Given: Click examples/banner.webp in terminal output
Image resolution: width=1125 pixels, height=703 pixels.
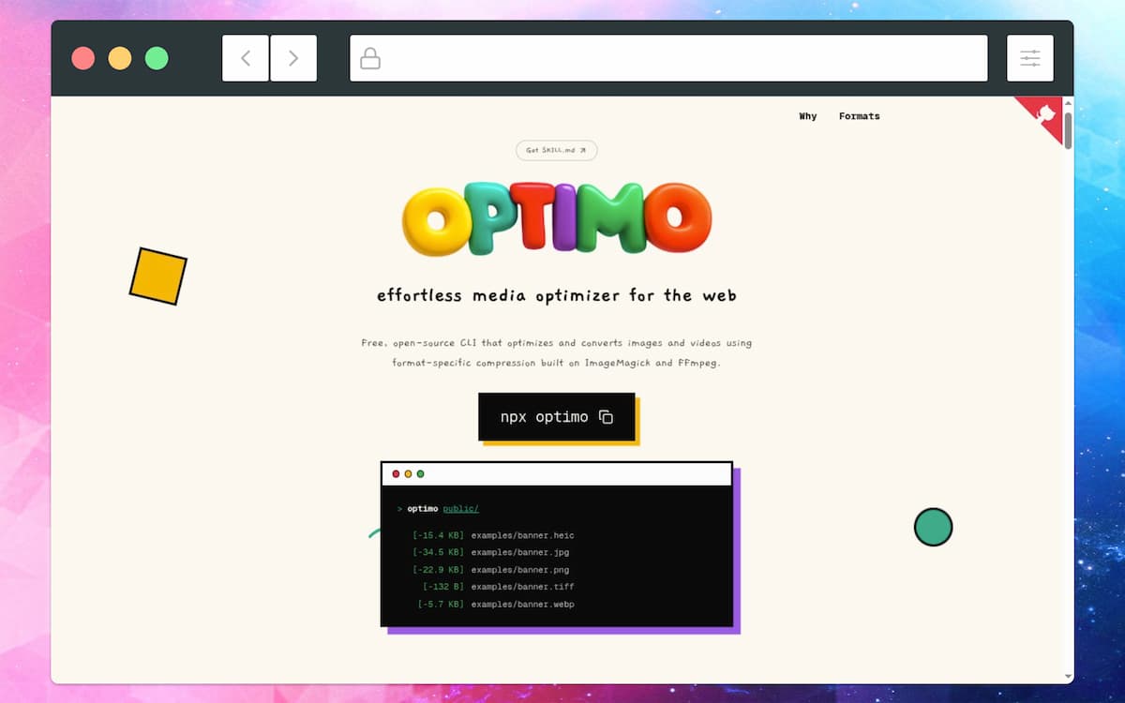Looking at the screenshot, I should pyautogui.click(x=523, y=605).
